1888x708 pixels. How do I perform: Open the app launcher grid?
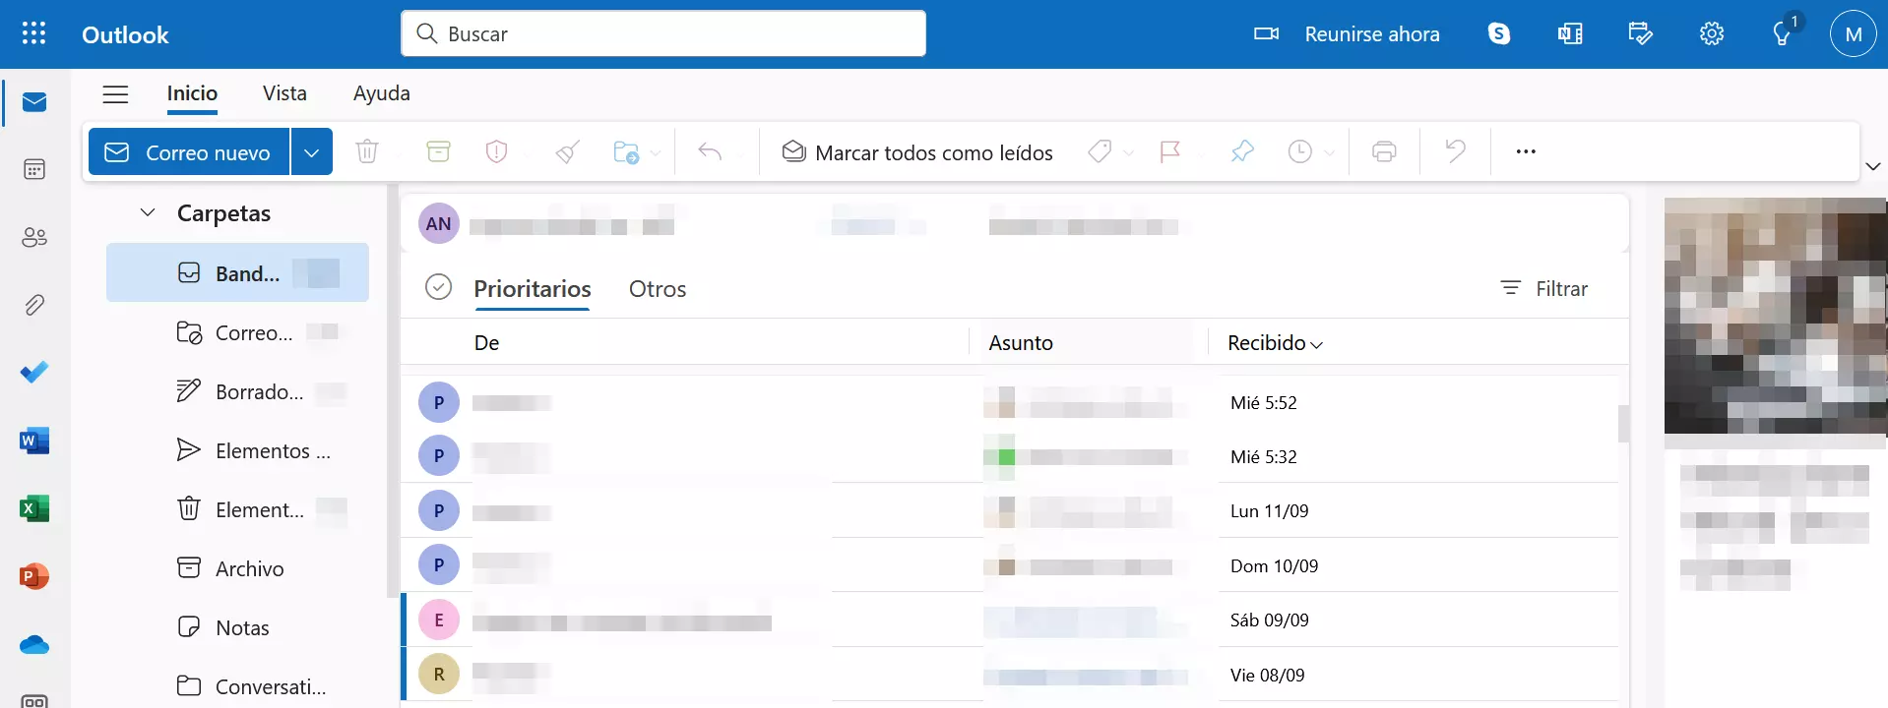click(33, 33)
